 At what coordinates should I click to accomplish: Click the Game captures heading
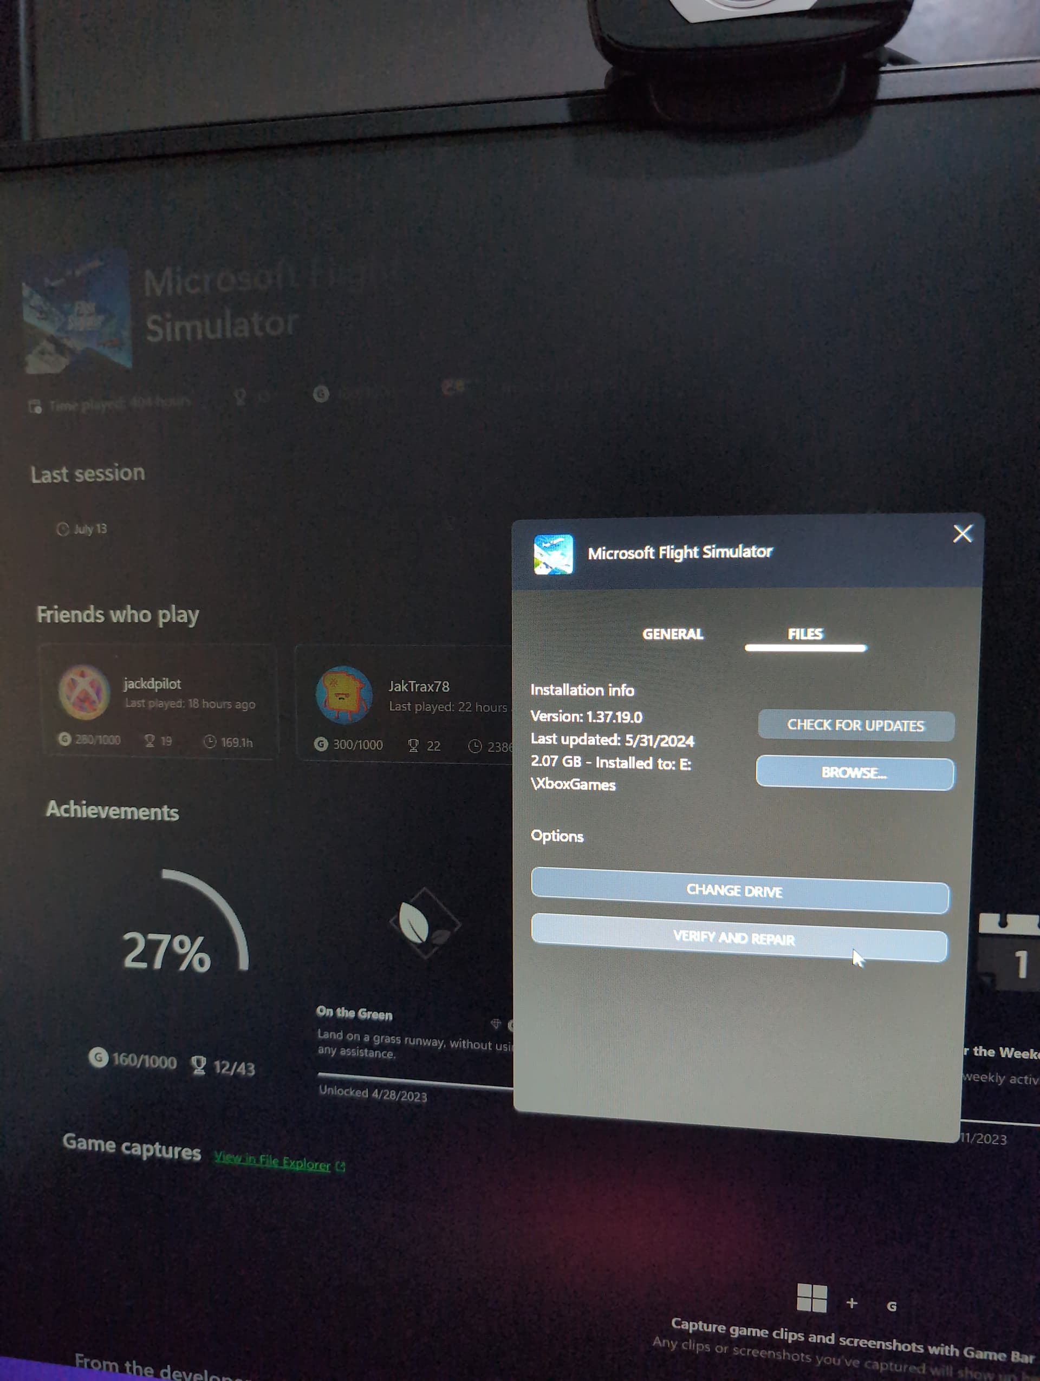click(x=132, y=1148)
